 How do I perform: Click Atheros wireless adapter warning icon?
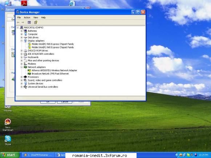[29, 70]
